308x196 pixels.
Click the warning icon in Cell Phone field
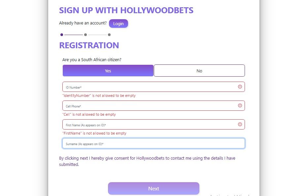[x=240, y=105]
